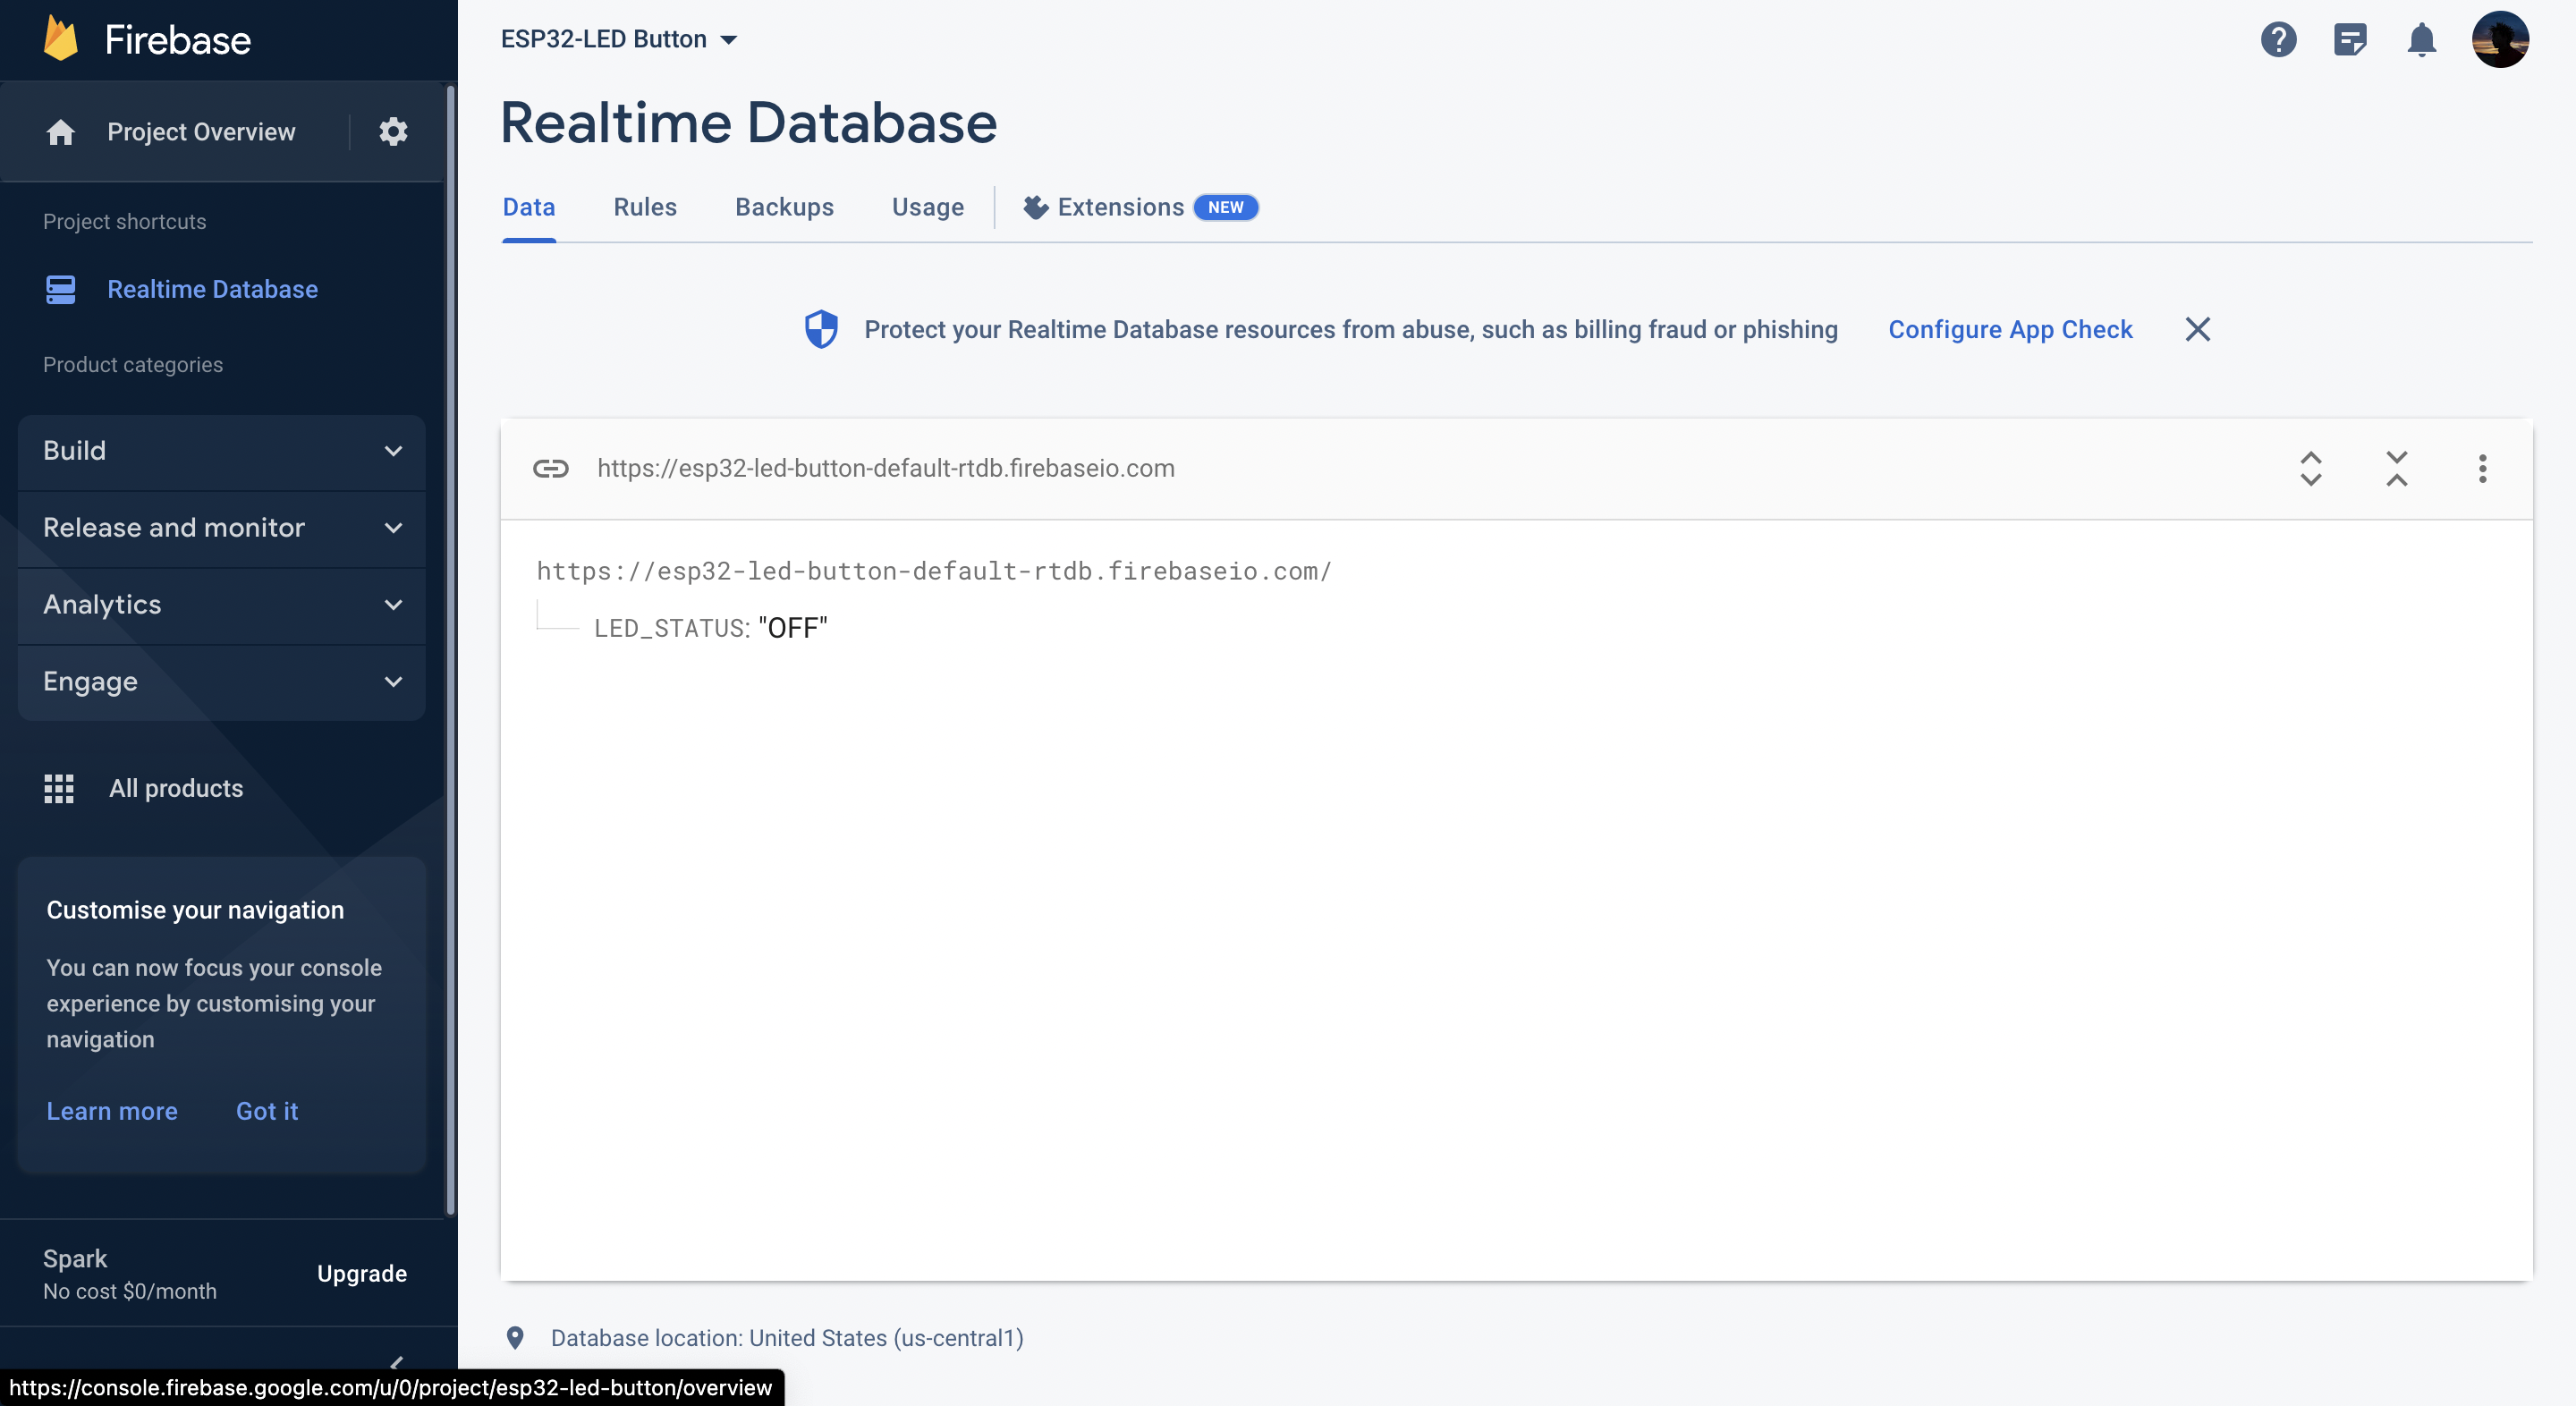The height and width of the screenshot is (1406, 2576).
Task: Expand the Build category
Action: (x=222, y=451)
